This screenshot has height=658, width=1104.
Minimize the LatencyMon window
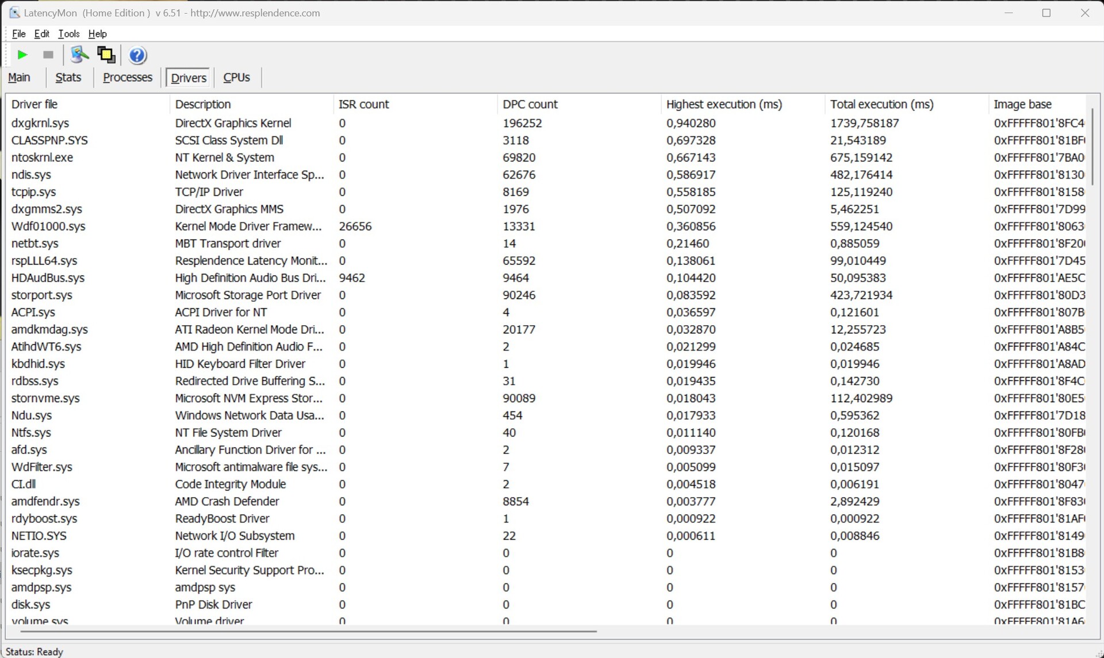click(x=1008, y=13)
